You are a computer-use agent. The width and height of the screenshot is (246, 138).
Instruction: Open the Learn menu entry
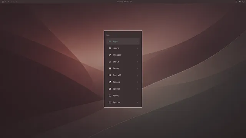tap(123, 48)
